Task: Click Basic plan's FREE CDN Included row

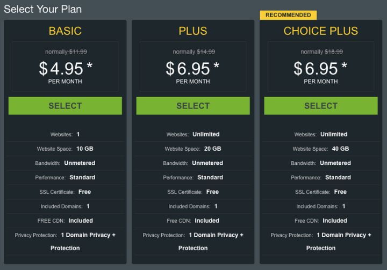Action: 65,221
